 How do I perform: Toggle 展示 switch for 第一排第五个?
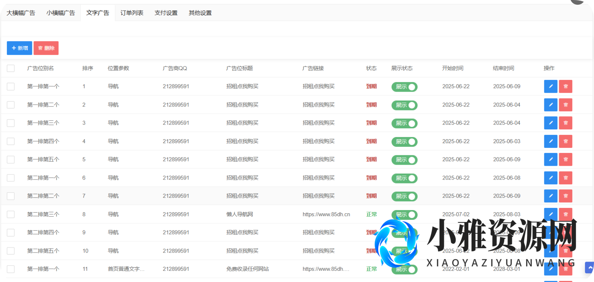tap(404, 160)
